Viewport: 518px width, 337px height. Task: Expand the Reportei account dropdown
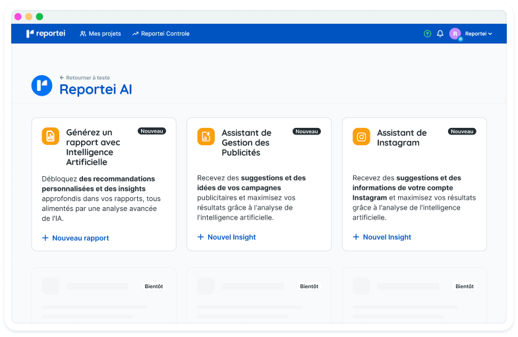(478, 34)
